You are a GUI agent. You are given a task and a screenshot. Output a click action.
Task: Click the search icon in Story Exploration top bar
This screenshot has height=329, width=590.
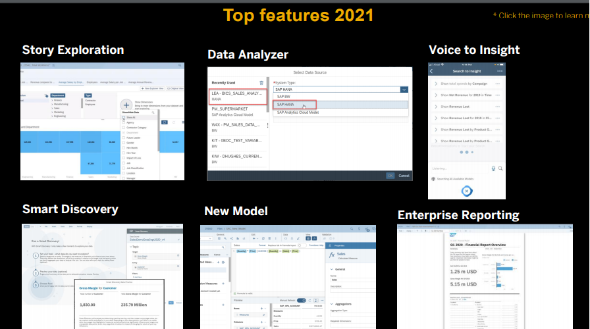180,65
